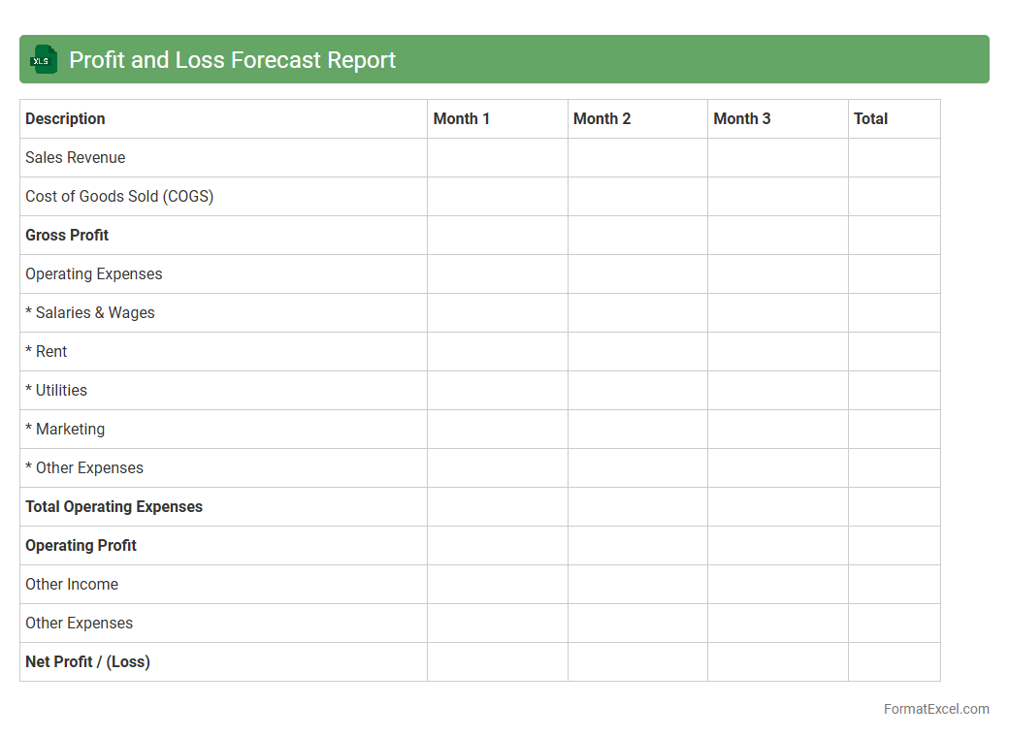Click the Sales Revenue Month 1 cell
Screen dimensions: 1009x737
point(497,157)
